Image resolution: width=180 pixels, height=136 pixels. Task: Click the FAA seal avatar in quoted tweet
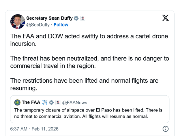(17, 103)
